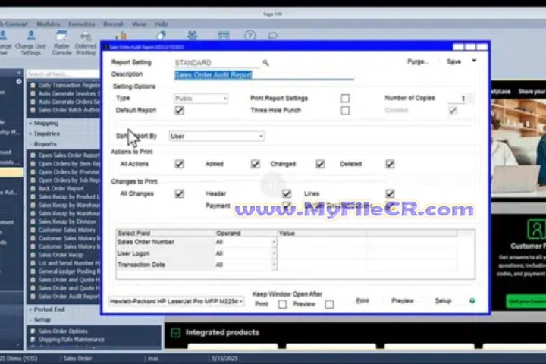Screen dimensions: 546x364
Task: Toggle the Lines changes checkbox
Action: 390,193
